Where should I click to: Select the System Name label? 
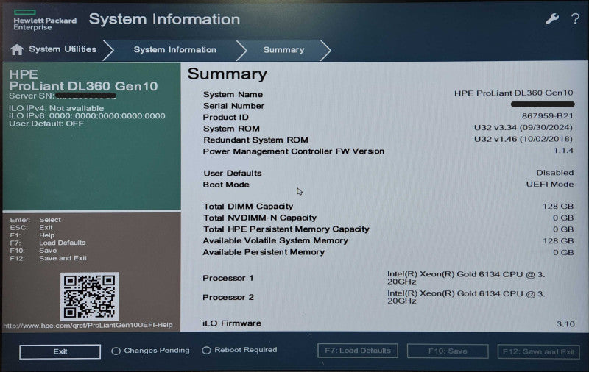[233, 95]
